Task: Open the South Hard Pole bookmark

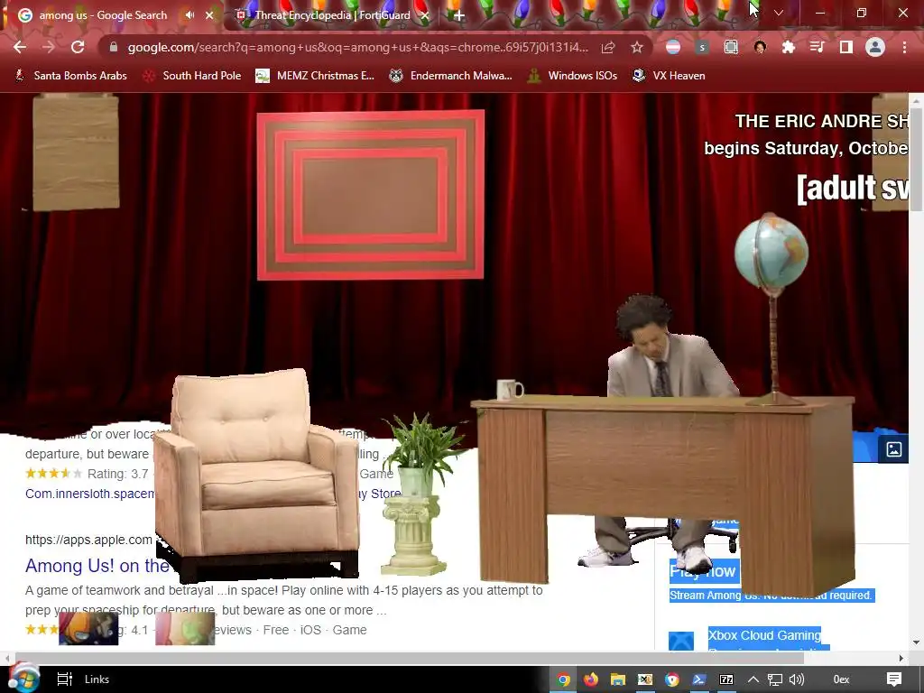Action: pyautogui.click(x=193, y=76)
